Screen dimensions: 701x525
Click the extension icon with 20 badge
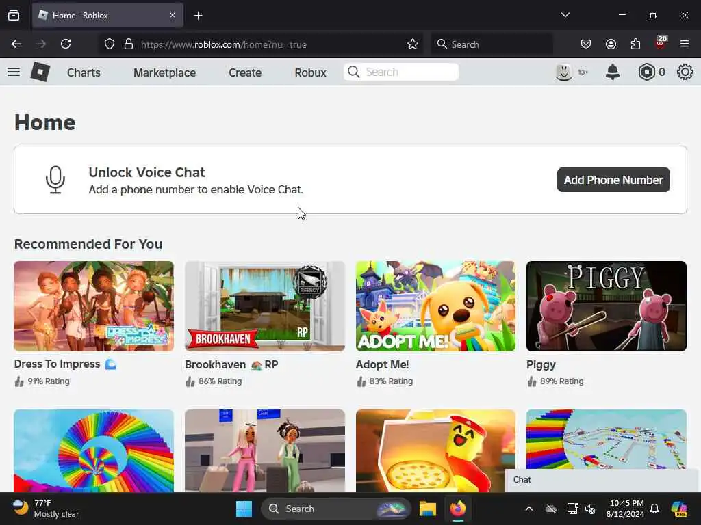coord(661,43)
